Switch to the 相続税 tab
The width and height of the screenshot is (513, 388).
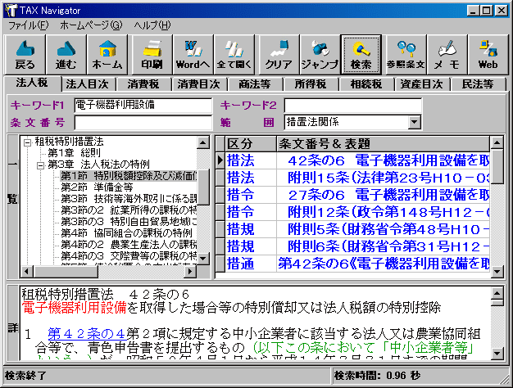tap(366, 84)
